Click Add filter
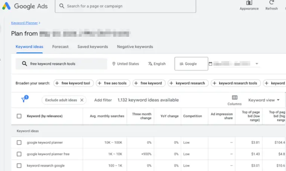 pos(103,100)
